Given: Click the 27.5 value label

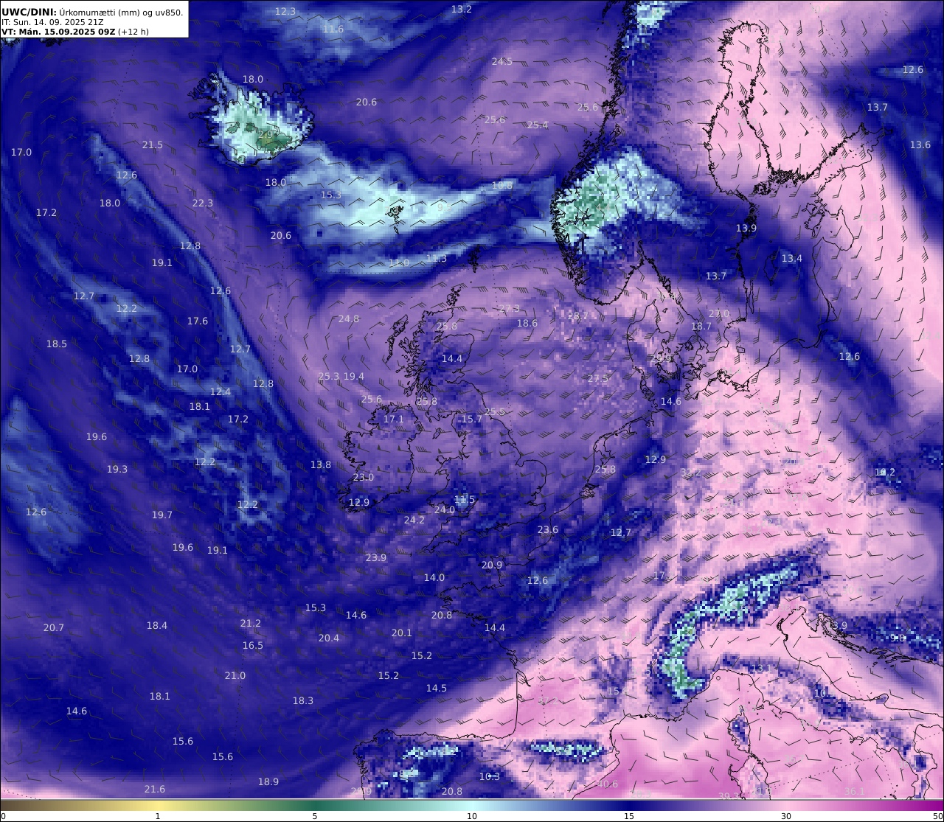Looking at the screenshot, I should [598, 378].
